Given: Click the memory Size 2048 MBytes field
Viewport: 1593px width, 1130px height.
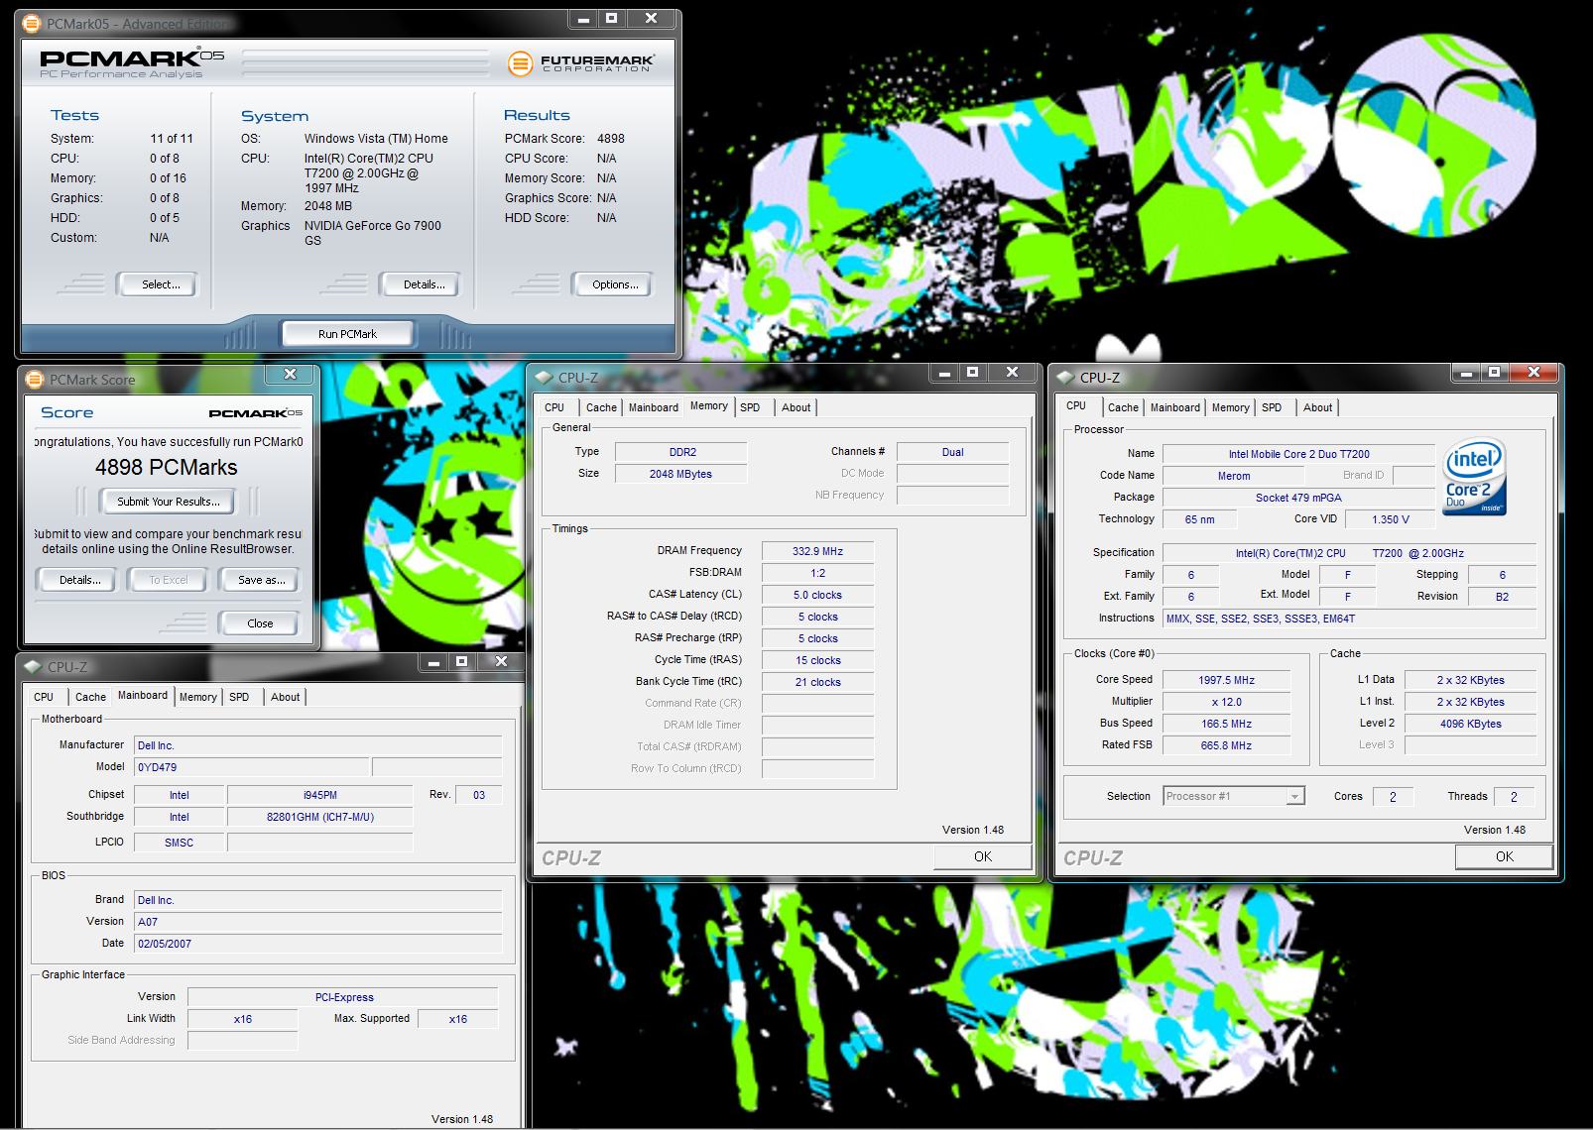Looking at the screenshot, I should coord(681,474).
